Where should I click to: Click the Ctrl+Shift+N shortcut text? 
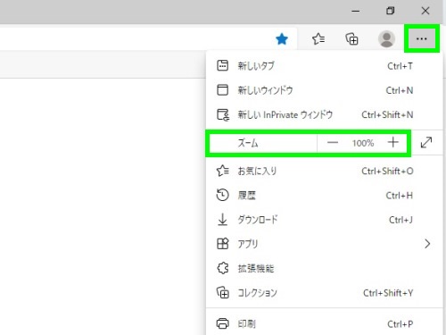[387, 114]
